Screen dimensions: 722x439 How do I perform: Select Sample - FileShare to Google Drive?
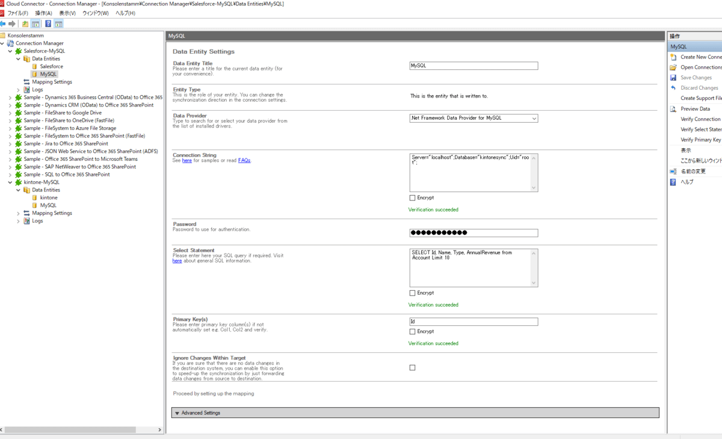coord(63,113)
